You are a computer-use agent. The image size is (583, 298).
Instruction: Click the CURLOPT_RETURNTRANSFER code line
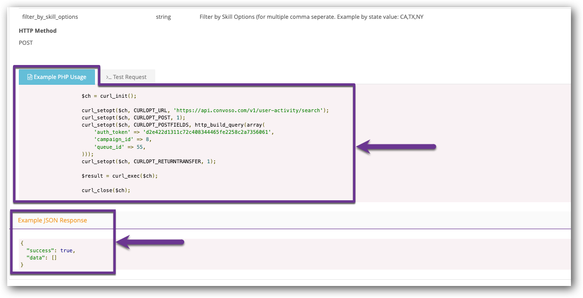149,161
